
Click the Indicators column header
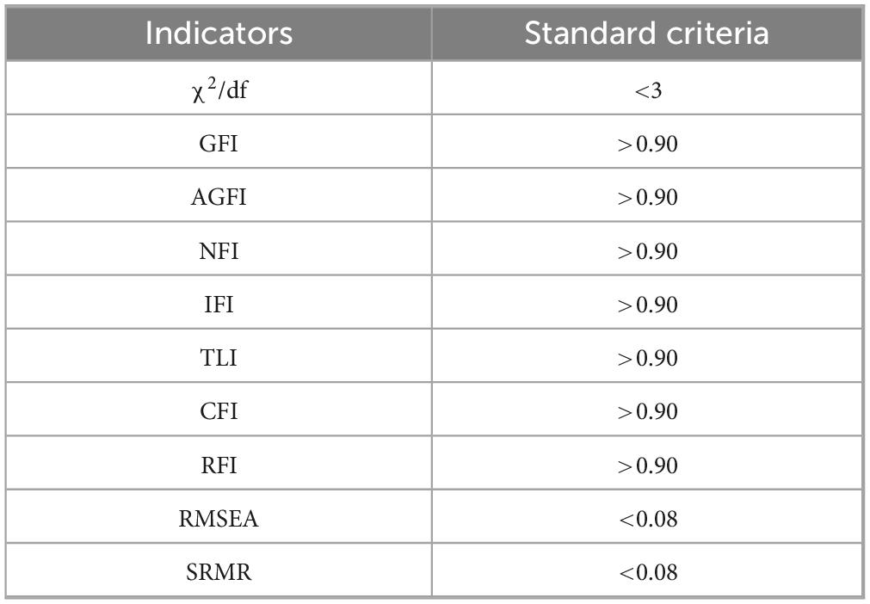[219, 34]
